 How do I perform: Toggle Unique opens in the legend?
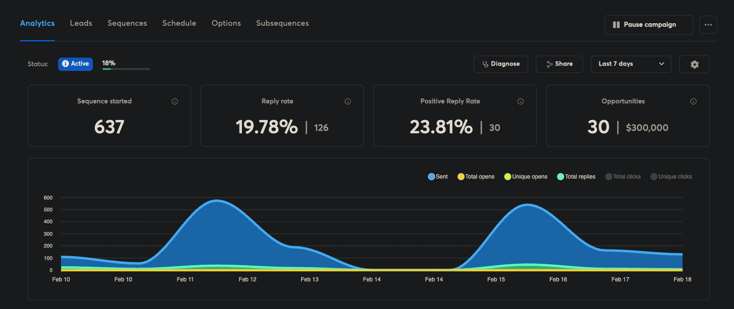[x=525, y=176]
